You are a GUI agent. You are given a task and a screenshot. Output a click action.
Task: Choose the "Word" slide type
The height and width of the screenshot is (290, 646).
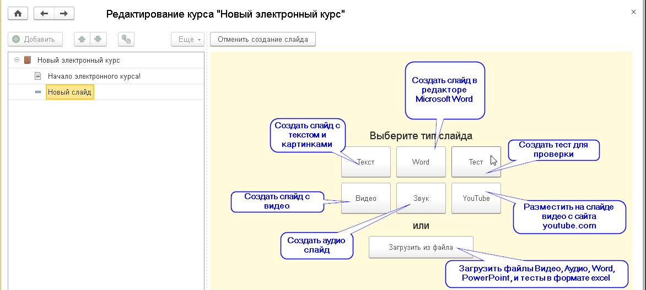[x=421, y=162]
